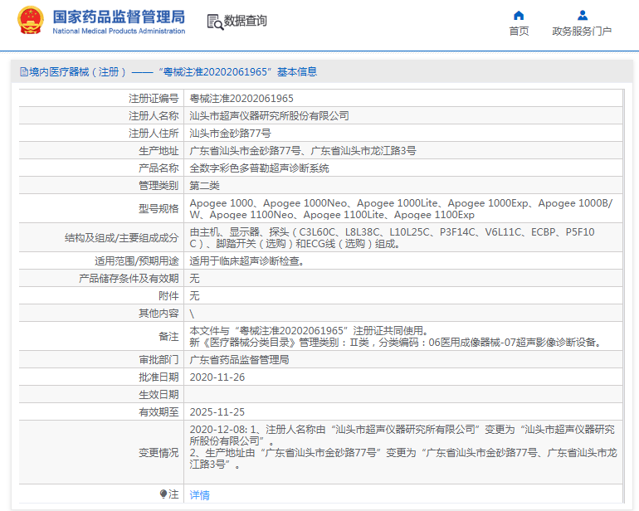The image size is (639, 511).
Task: Click the 备注 remarks text
Action: [396, 336]
